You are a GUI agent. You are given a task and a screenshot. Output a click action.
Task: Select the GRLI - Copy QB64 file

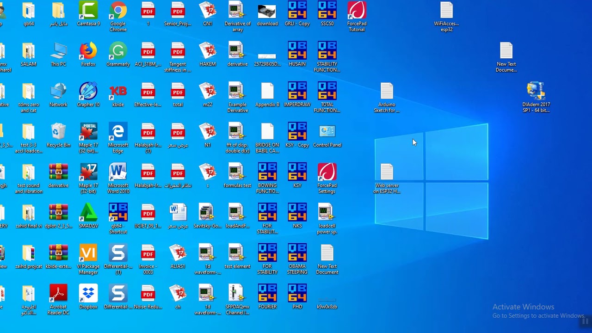[x=297, y=14]
